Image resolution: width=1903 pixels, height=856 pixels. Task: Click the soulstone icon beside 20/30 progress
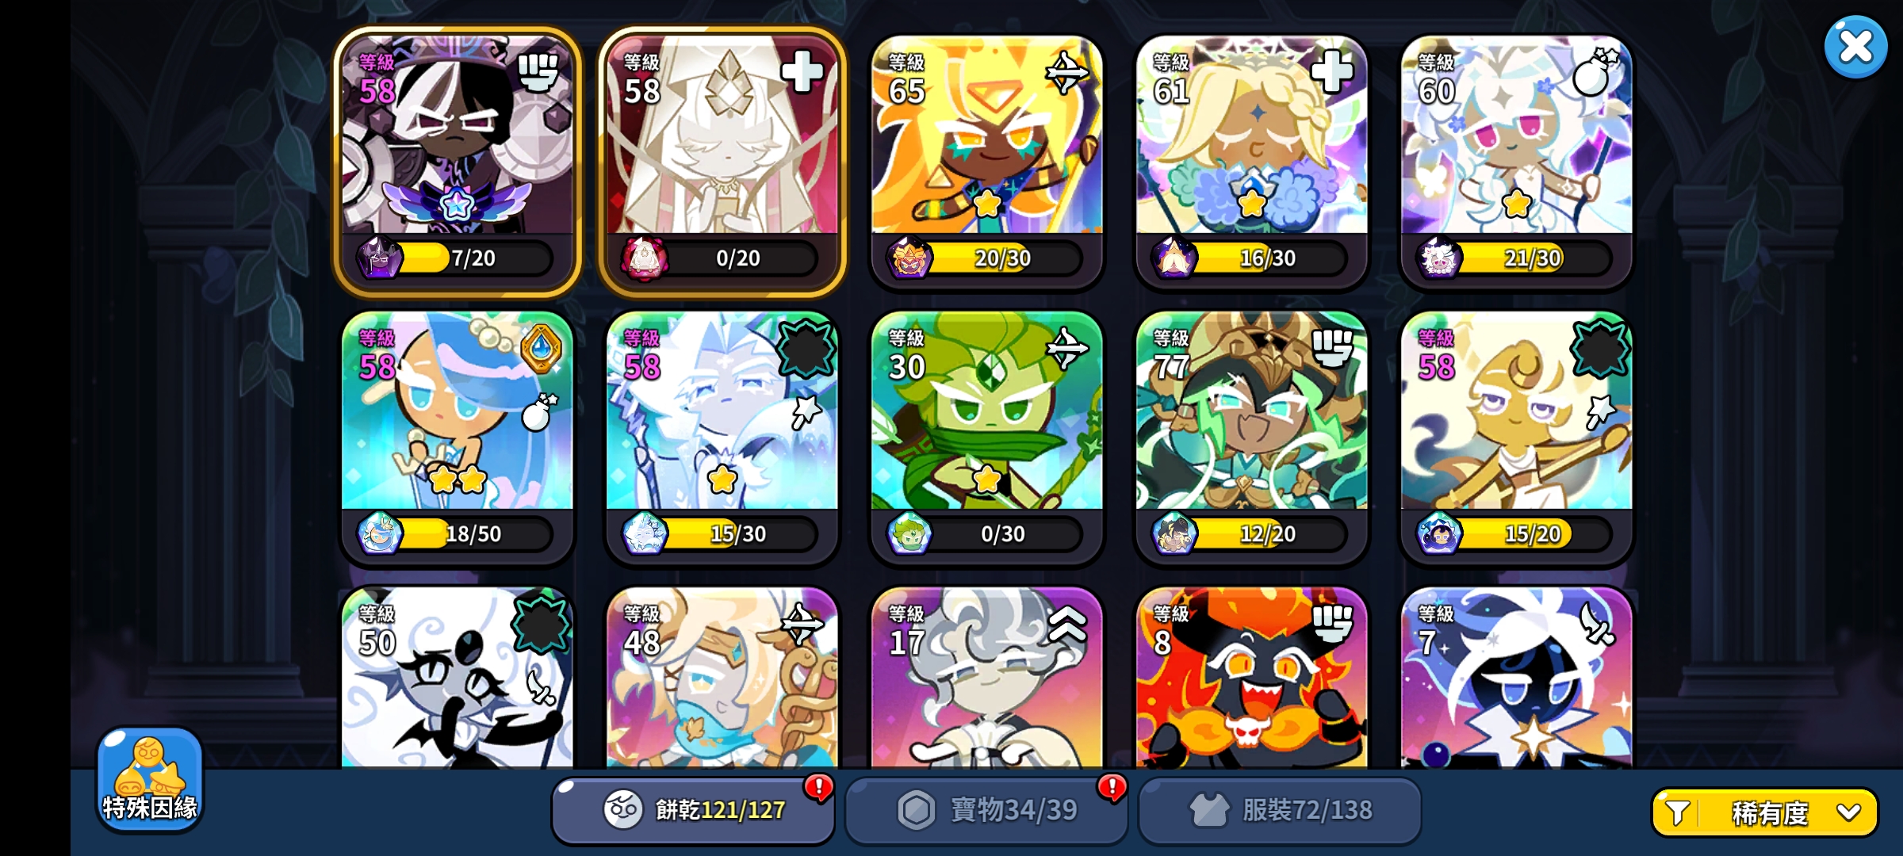click(x=909, y=258)
